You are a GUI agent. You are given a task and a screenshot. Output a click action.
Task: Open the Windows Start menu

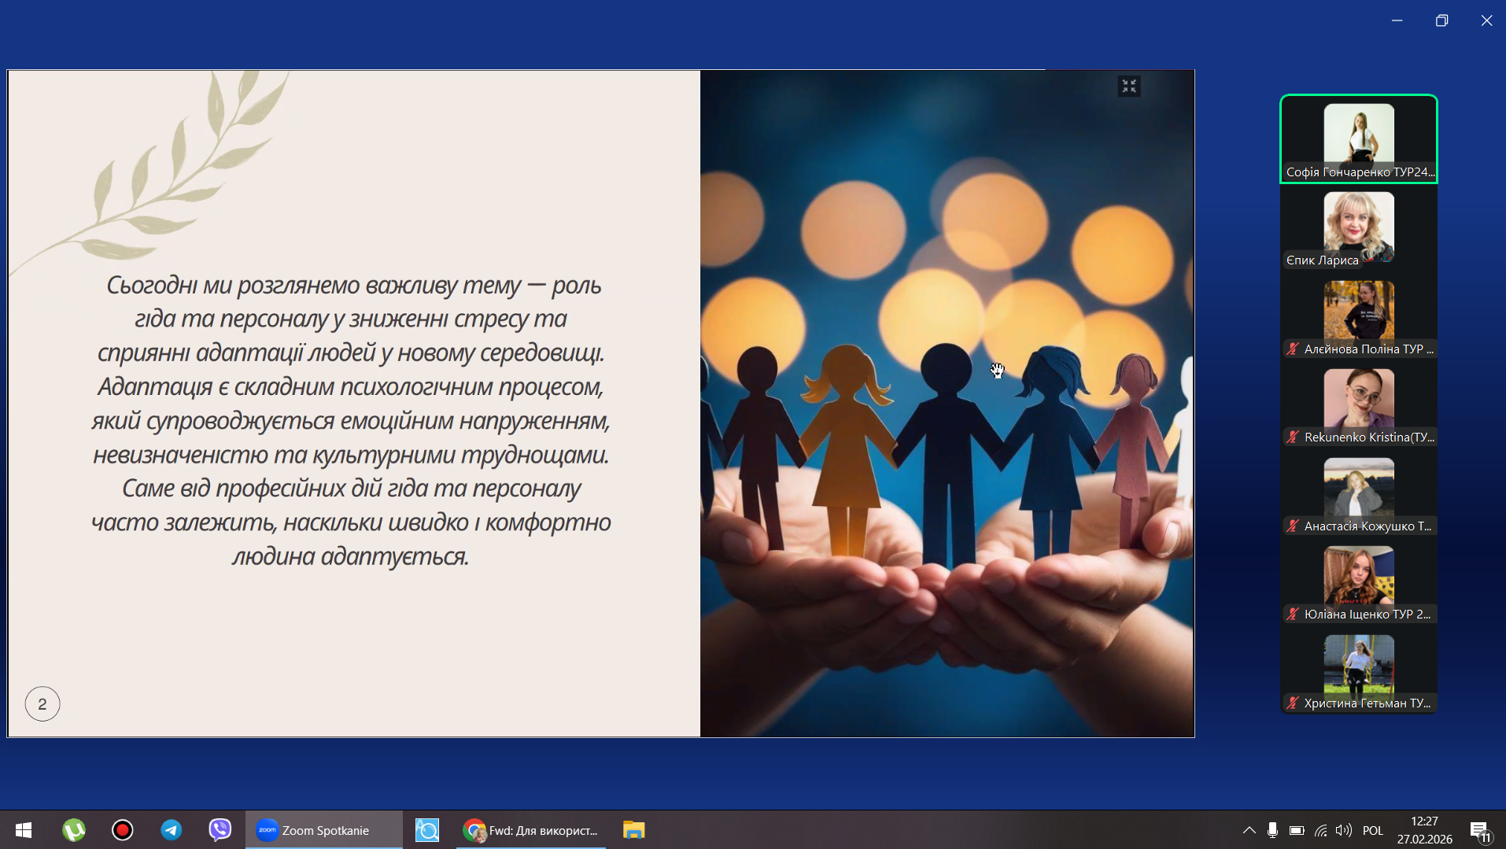click(24, 830)
